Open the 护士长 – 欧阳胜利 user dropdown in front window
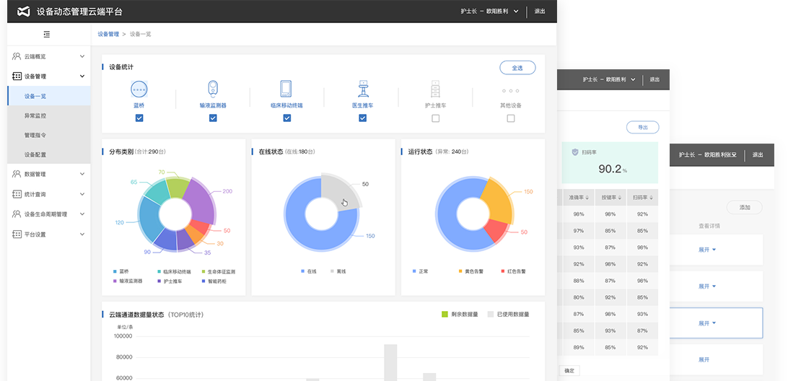This screenshot has height=381, width=788. (489, 11)
